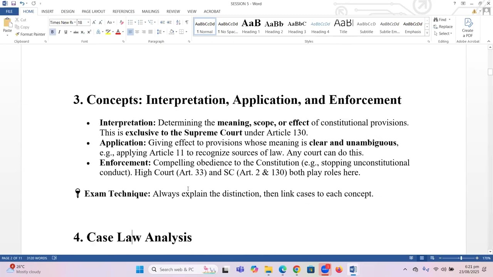The width and height of the screenshot is (493, 277).
Task: Shrink the font size
Action: (x=101, y=22)
